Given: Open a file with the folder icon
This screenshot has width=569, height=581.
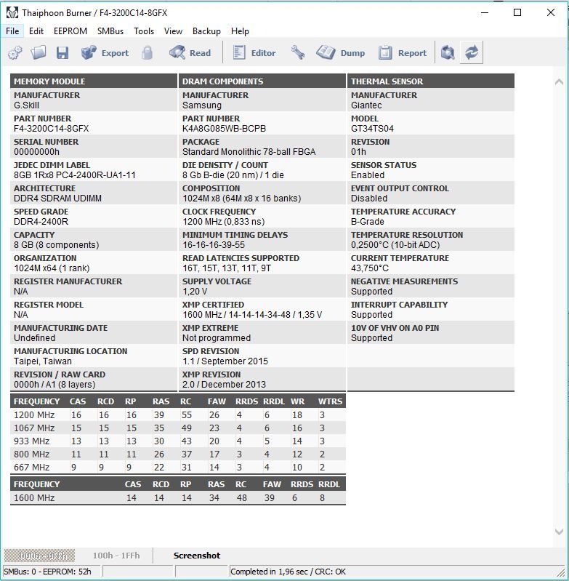Looking at the screenshot, I should (39, 52).
